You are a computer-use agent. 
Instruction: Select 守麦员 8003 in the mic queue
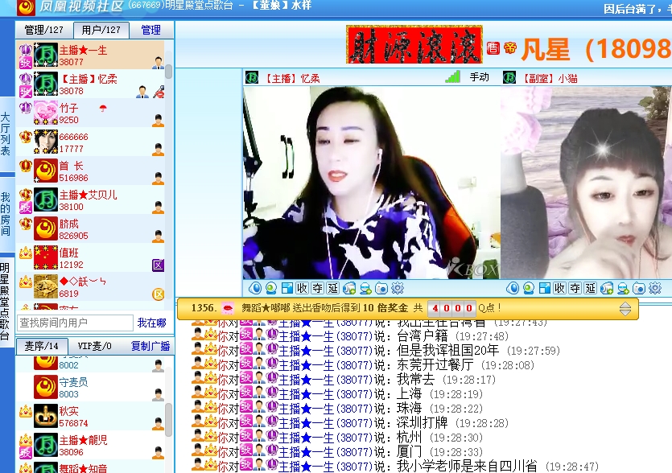(x=90, y=387)
